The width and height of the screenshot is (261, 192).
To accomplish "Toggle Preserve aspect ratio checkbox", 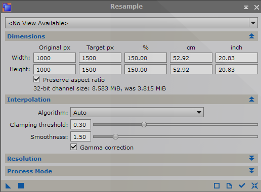I will click(36, 79).
